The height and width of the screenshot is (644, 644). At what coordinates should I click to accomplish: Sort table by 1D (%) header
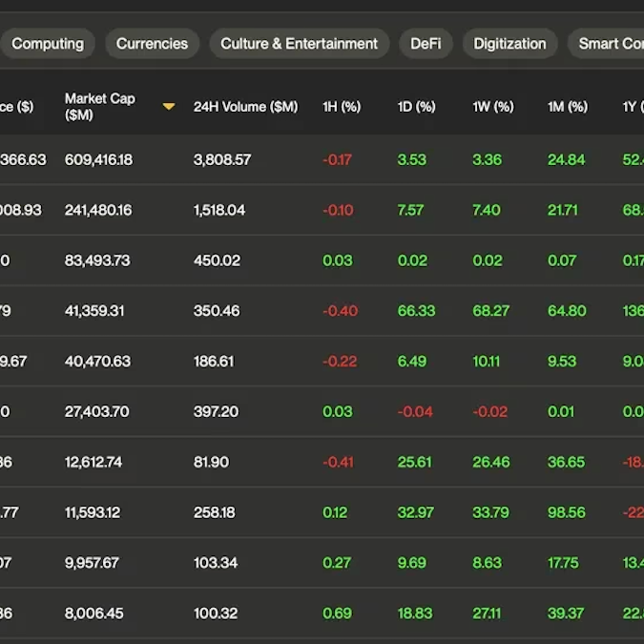pos(416,107)
